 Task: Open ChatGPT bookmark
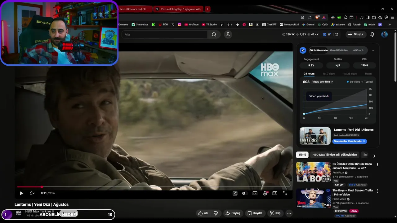pyautogui.click(x=269, y=24)
